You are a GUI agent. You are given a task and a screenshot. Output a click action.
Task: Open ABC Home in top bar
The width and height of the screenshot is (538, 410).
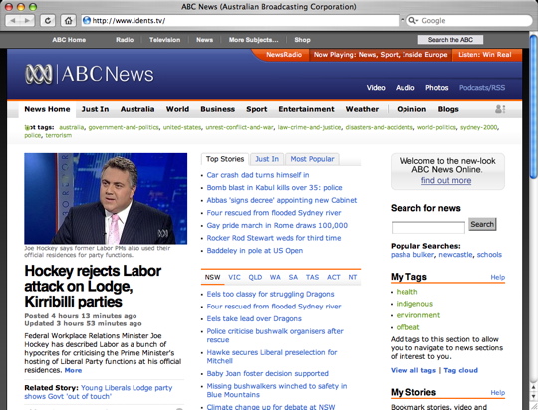point(69,40)
